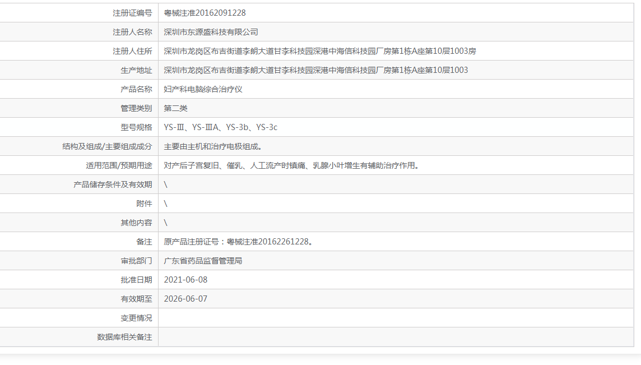Click text 主要由主机和治疗电极组成。
641x365 pixels.
213,146
